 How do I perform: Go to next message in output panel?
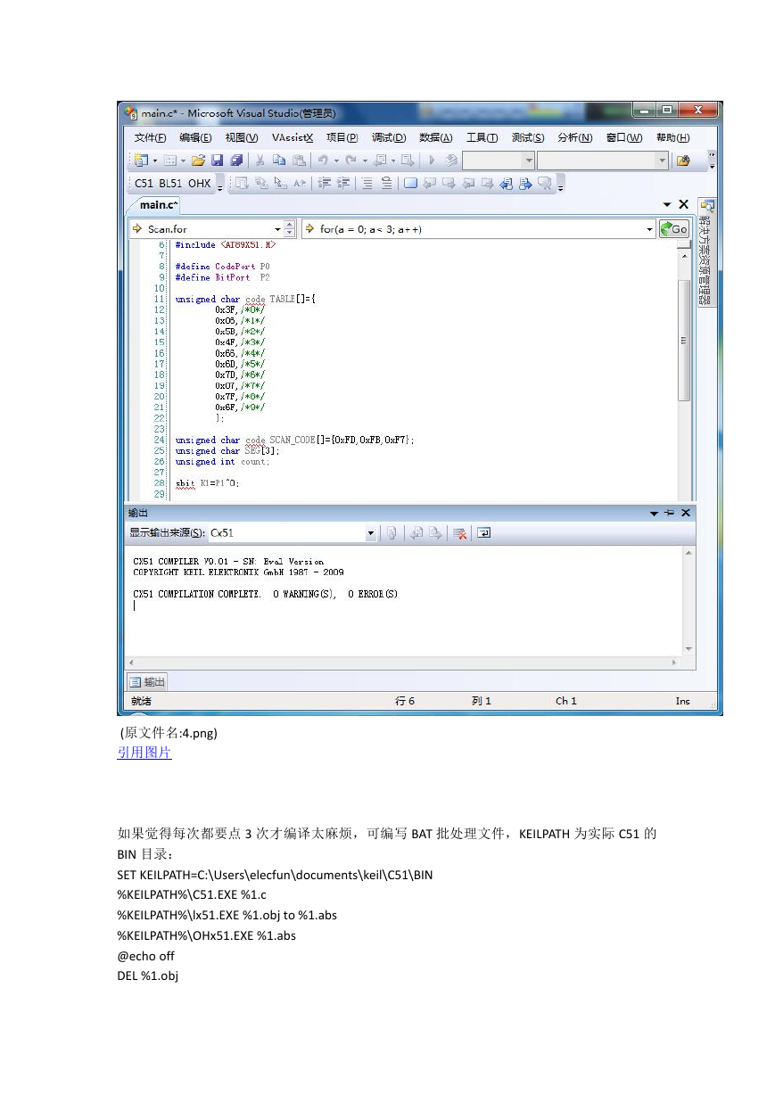click(434, 533)
